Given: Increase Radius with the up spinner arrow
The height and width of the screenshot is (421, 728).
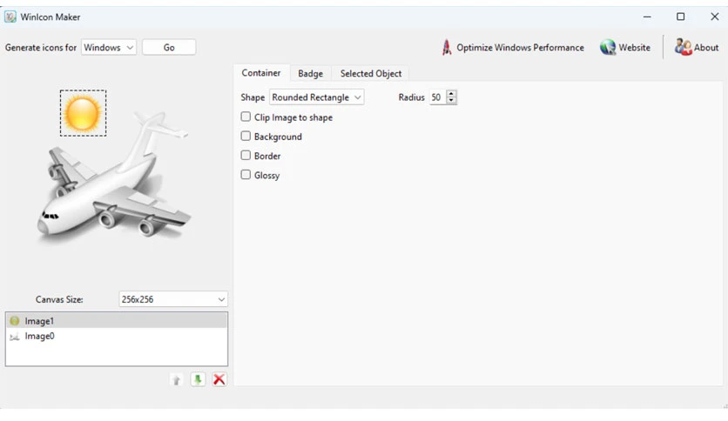Looking at the screenshot, I should click(451, 94).
